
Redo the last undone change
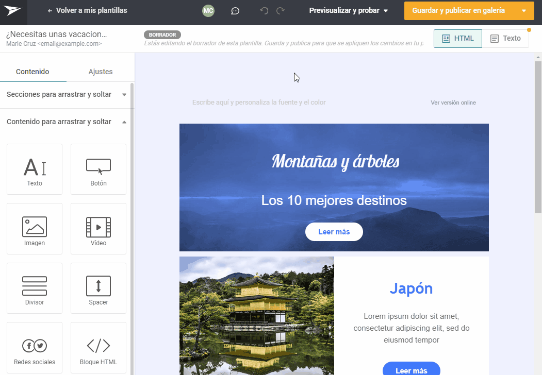281,11
